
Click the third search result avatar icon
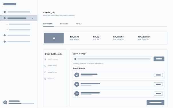[x=77, y=94]
